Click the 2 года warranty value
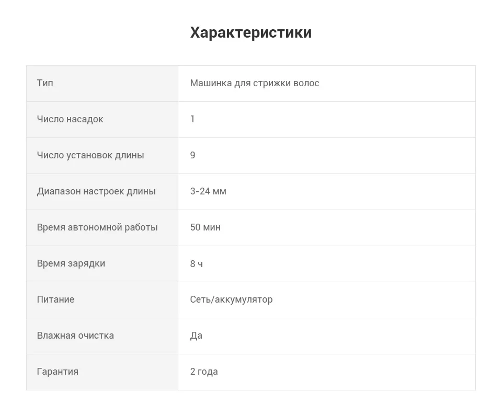 [x=204, y=372]
